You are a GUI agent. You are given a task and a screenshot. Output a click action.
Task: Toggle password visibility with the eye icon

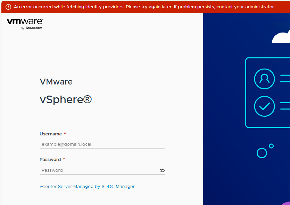pos(162,170)
